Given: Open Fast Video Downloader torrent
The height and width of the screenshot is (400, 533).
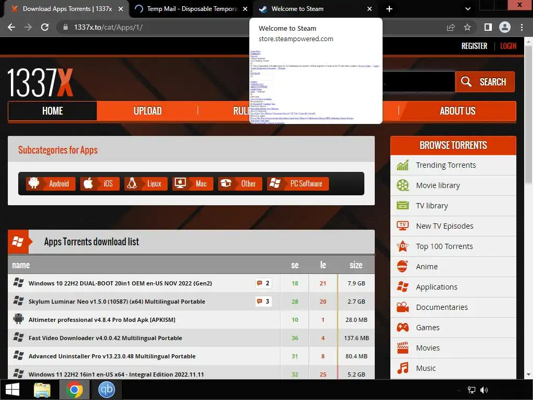Looking at the screenshot, I should click(x=105, y=338).
